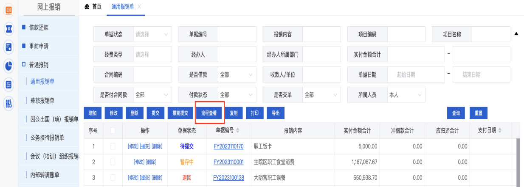Switch to the 首页 tab

[93, 7]
